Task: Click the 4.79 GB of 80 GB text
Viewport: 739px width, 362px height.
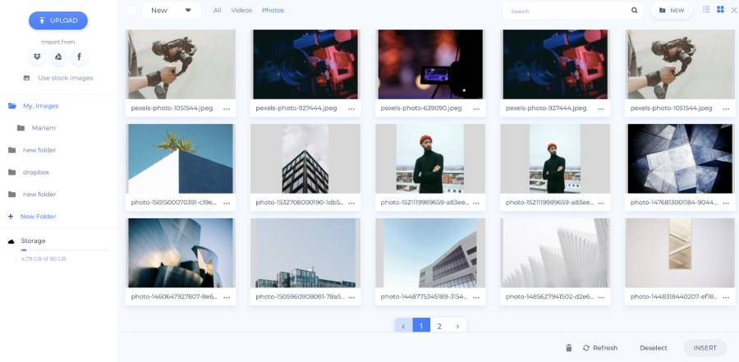Action: click(44, 259)
